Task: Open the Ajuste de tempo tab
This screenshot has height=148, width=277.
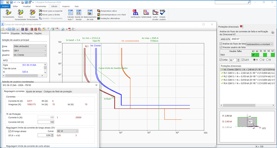Action: click(34, 91)
